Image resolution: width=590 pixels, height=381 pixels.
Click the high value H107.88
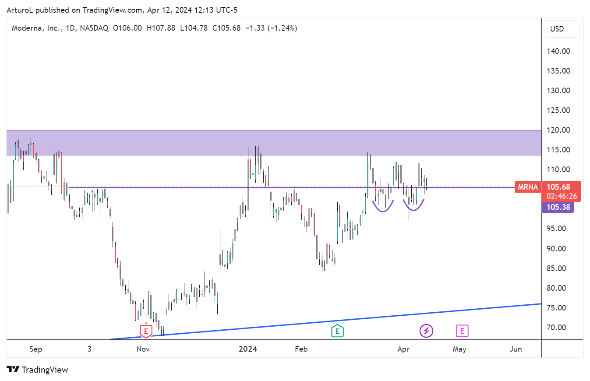coord(161,28)
